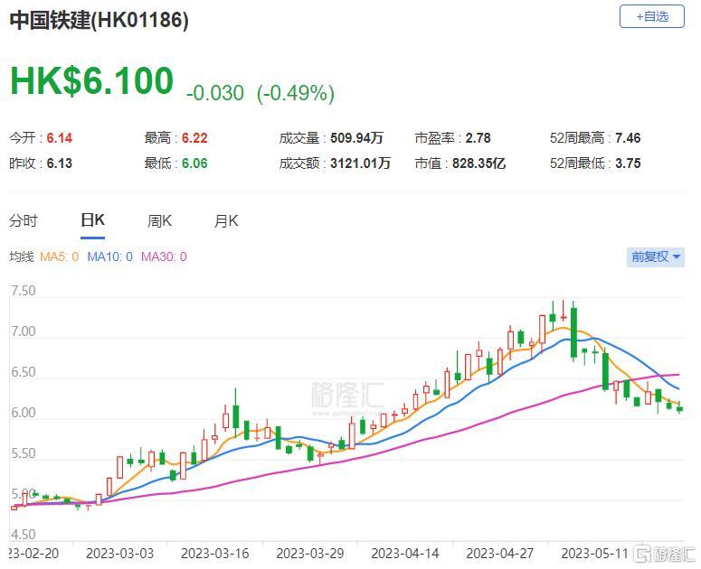Open the 月K monthly chart tab
Image resolution: width=701 pixels, height=569 pixels.
tap(226, 220)
